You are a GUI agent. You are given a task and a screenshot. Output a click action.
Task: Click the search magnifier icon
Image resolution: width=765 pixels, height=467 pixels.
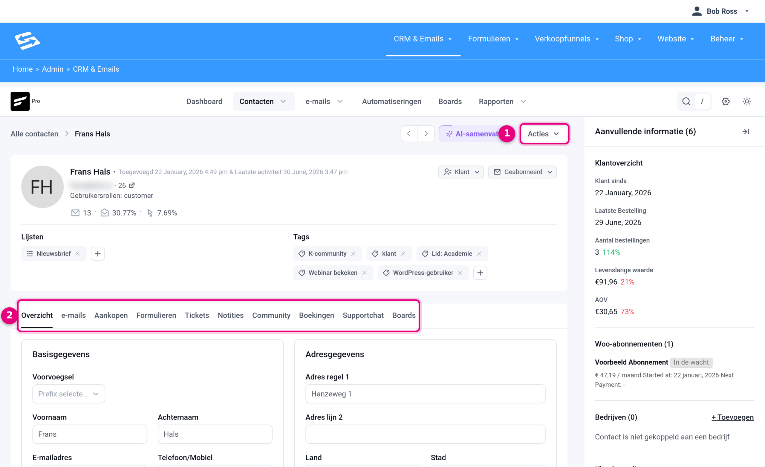tap(686, 102)
